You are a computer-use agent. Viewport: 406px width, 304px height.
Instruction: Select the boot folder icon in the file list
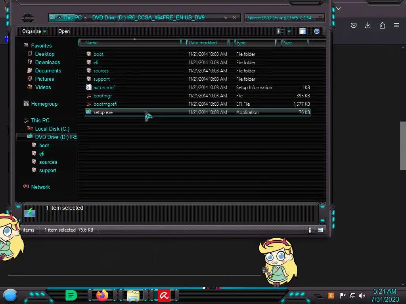tap(89, 54)
